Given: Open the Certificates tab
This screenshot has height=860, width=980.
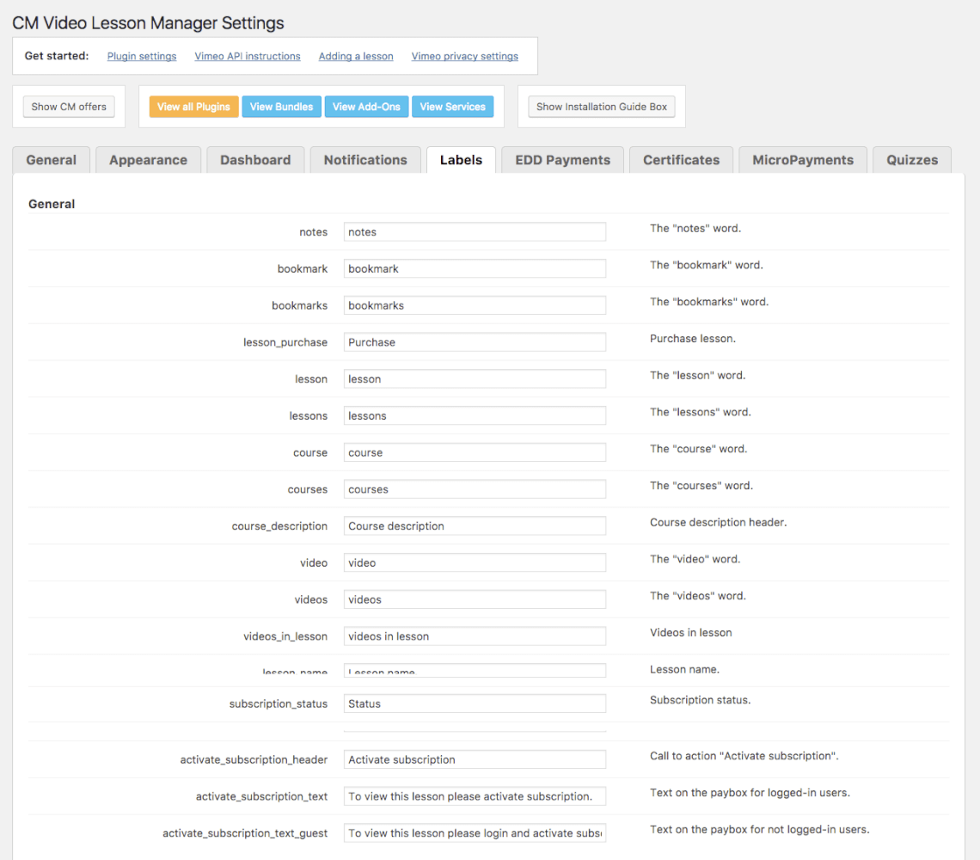Looking at the screenshot, I should click(681, 160).
